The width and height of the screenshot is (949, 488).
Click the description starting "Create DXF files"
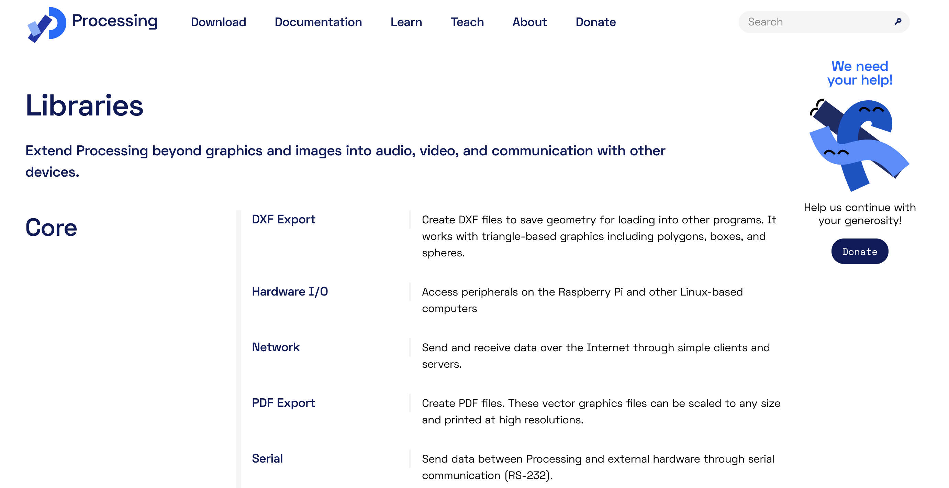pyautogui.click(x=599, y=236)
